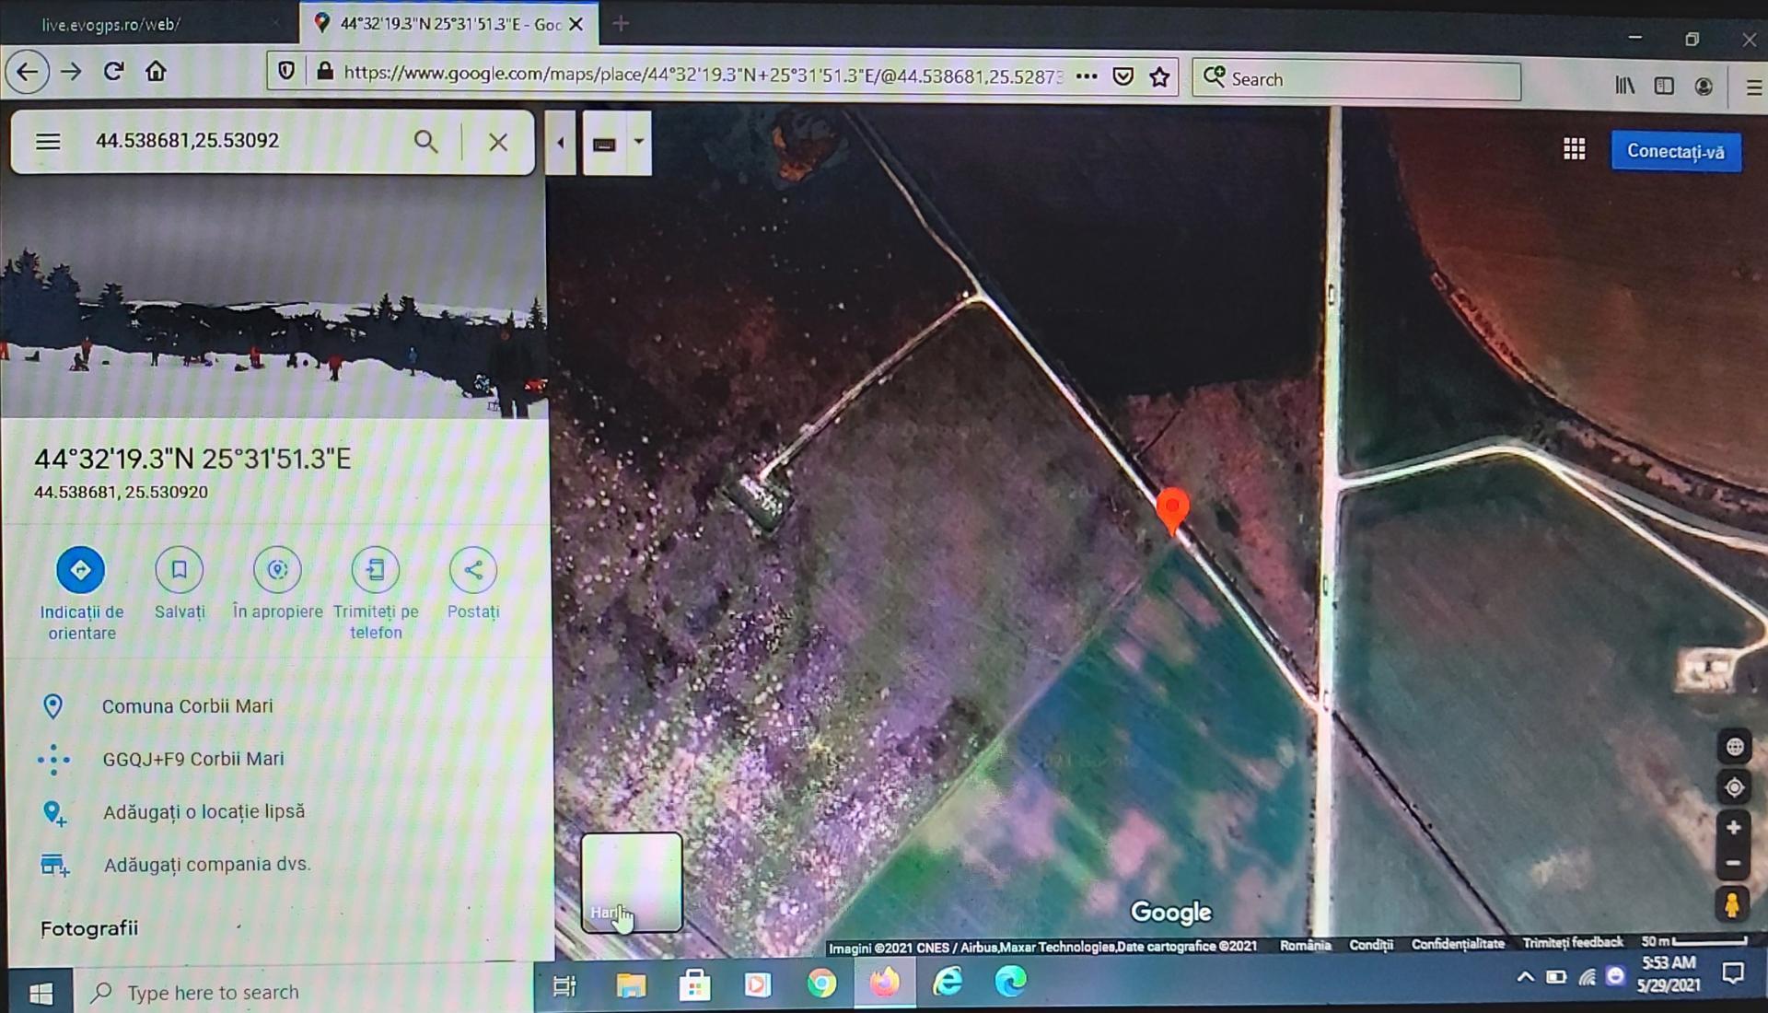Click the magnifier search icon in Maps
Screen dimensions: 1768x1013
click(425, 142)
